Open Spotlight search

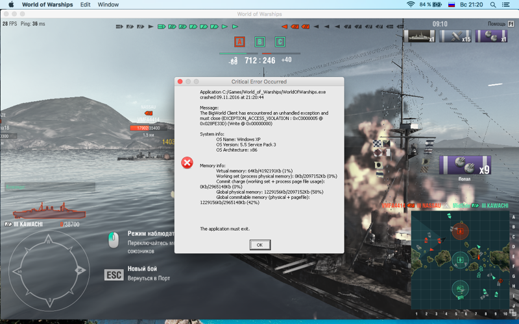click(x=493, y=5)
